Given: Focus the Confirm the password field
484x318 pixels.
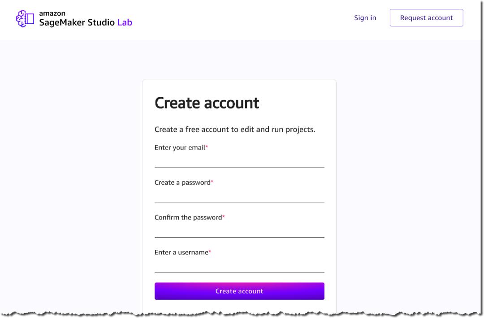Looking at the screenshot, I should point(239,231).
